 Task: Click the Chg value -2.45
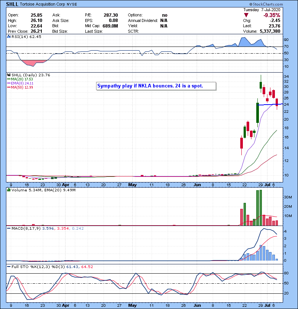275,20
